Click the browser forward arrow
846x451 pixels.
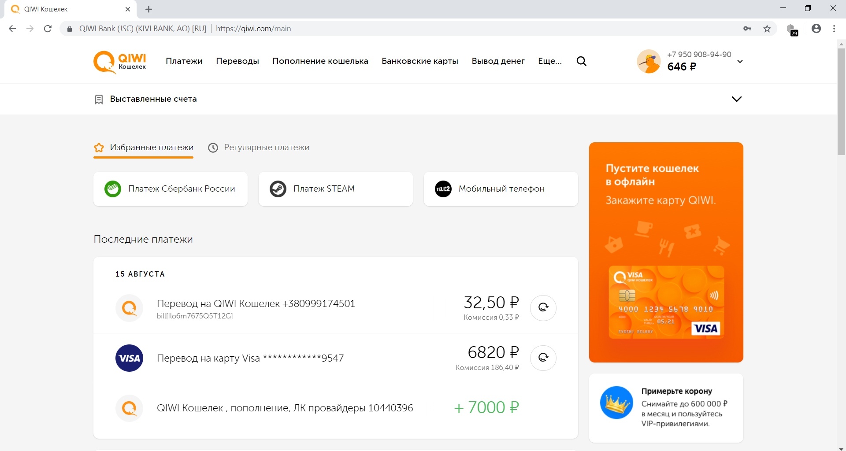(30, 29)
